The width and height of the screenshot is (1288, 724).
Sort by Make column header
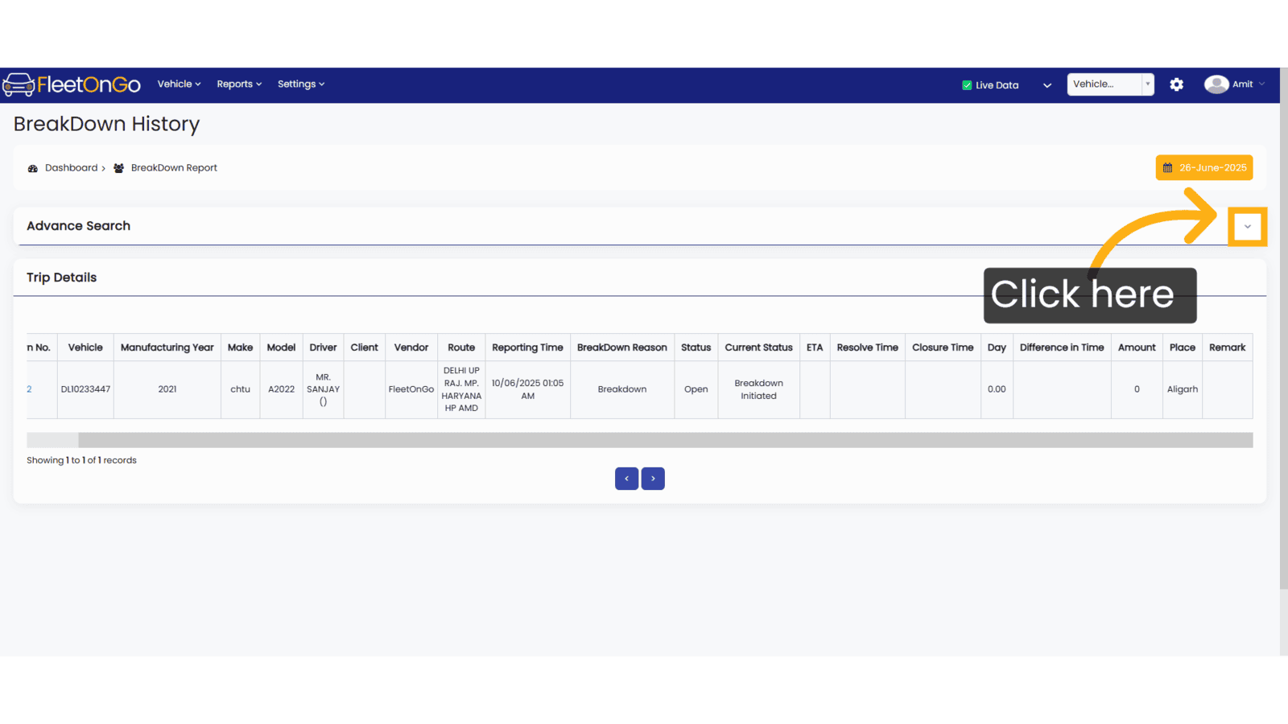coord(240,348)
